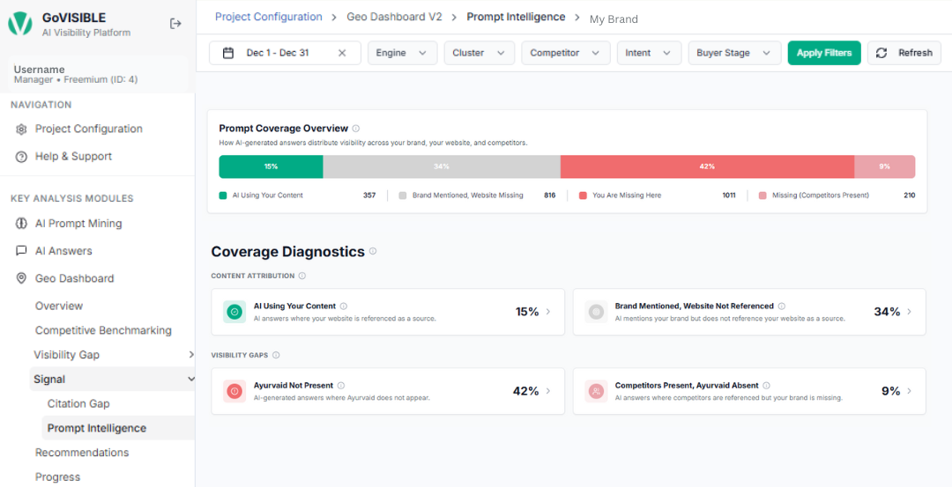Open the Brand Mentioned 34% card chevron
Viewport: 952px width, 487px height.
(910, 312)
